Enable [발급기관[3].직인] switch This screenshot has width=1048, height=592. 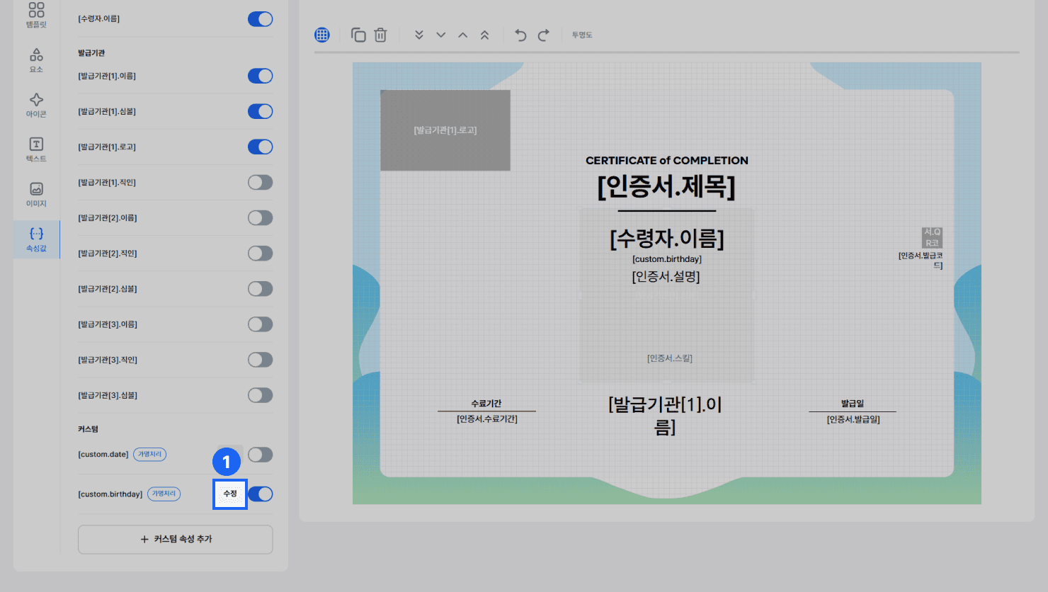(x=260, y=359)
